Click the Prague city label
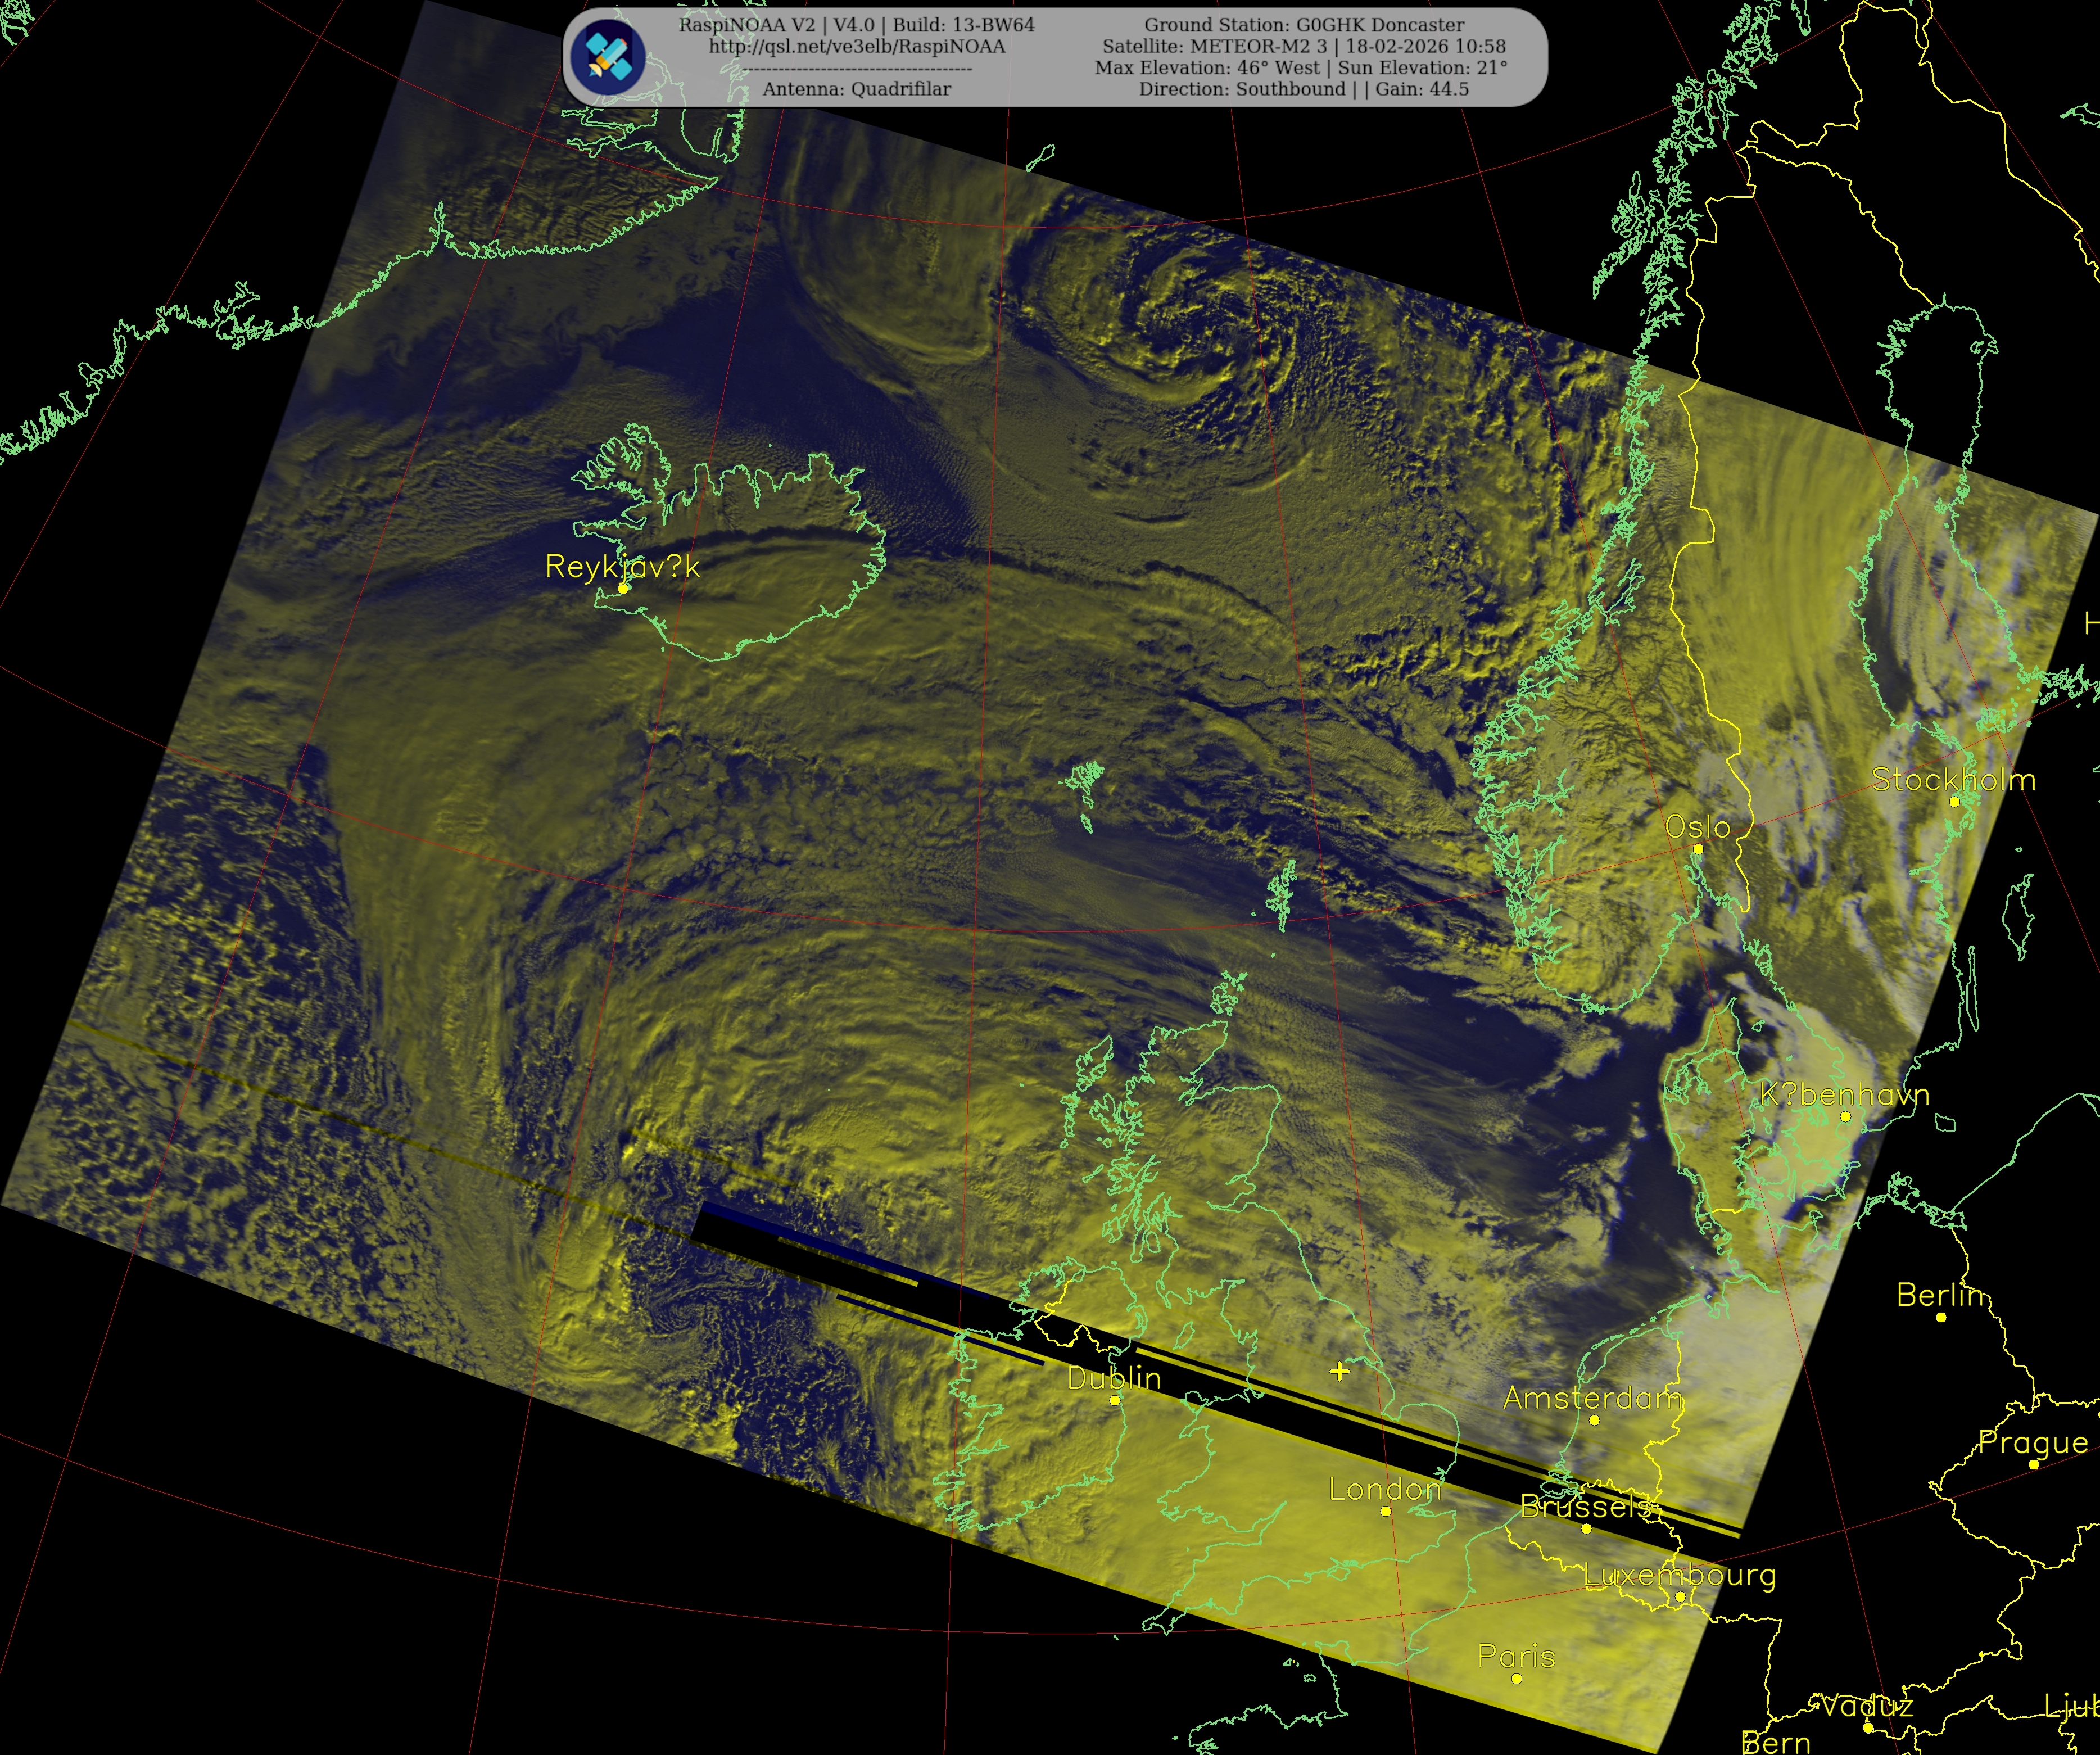 [x=2033, y=1443]
